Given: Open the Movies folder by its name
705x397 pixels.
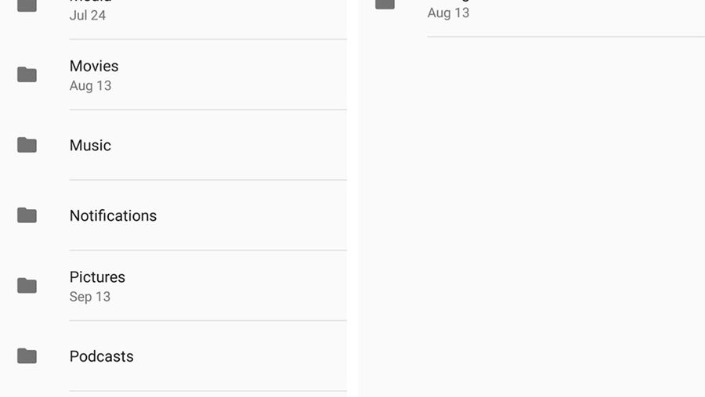Looking at the screenshot, I should point(94,66).
